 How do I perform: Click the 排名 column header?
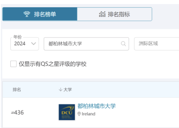click(x=17, y=90)
